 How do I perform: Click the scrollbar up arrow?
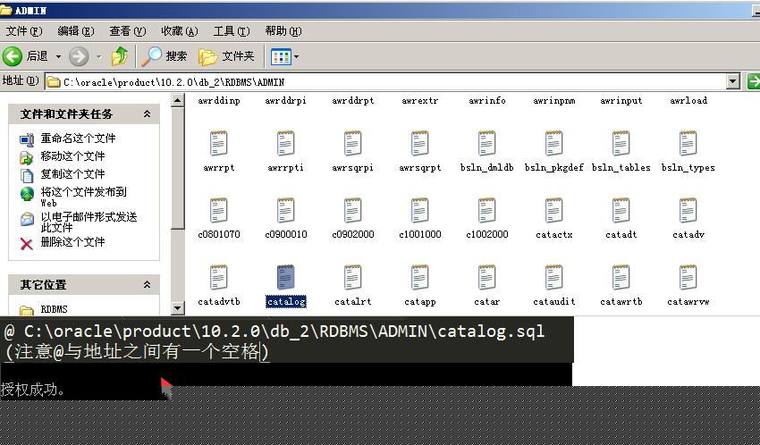(x=178, y=100)
